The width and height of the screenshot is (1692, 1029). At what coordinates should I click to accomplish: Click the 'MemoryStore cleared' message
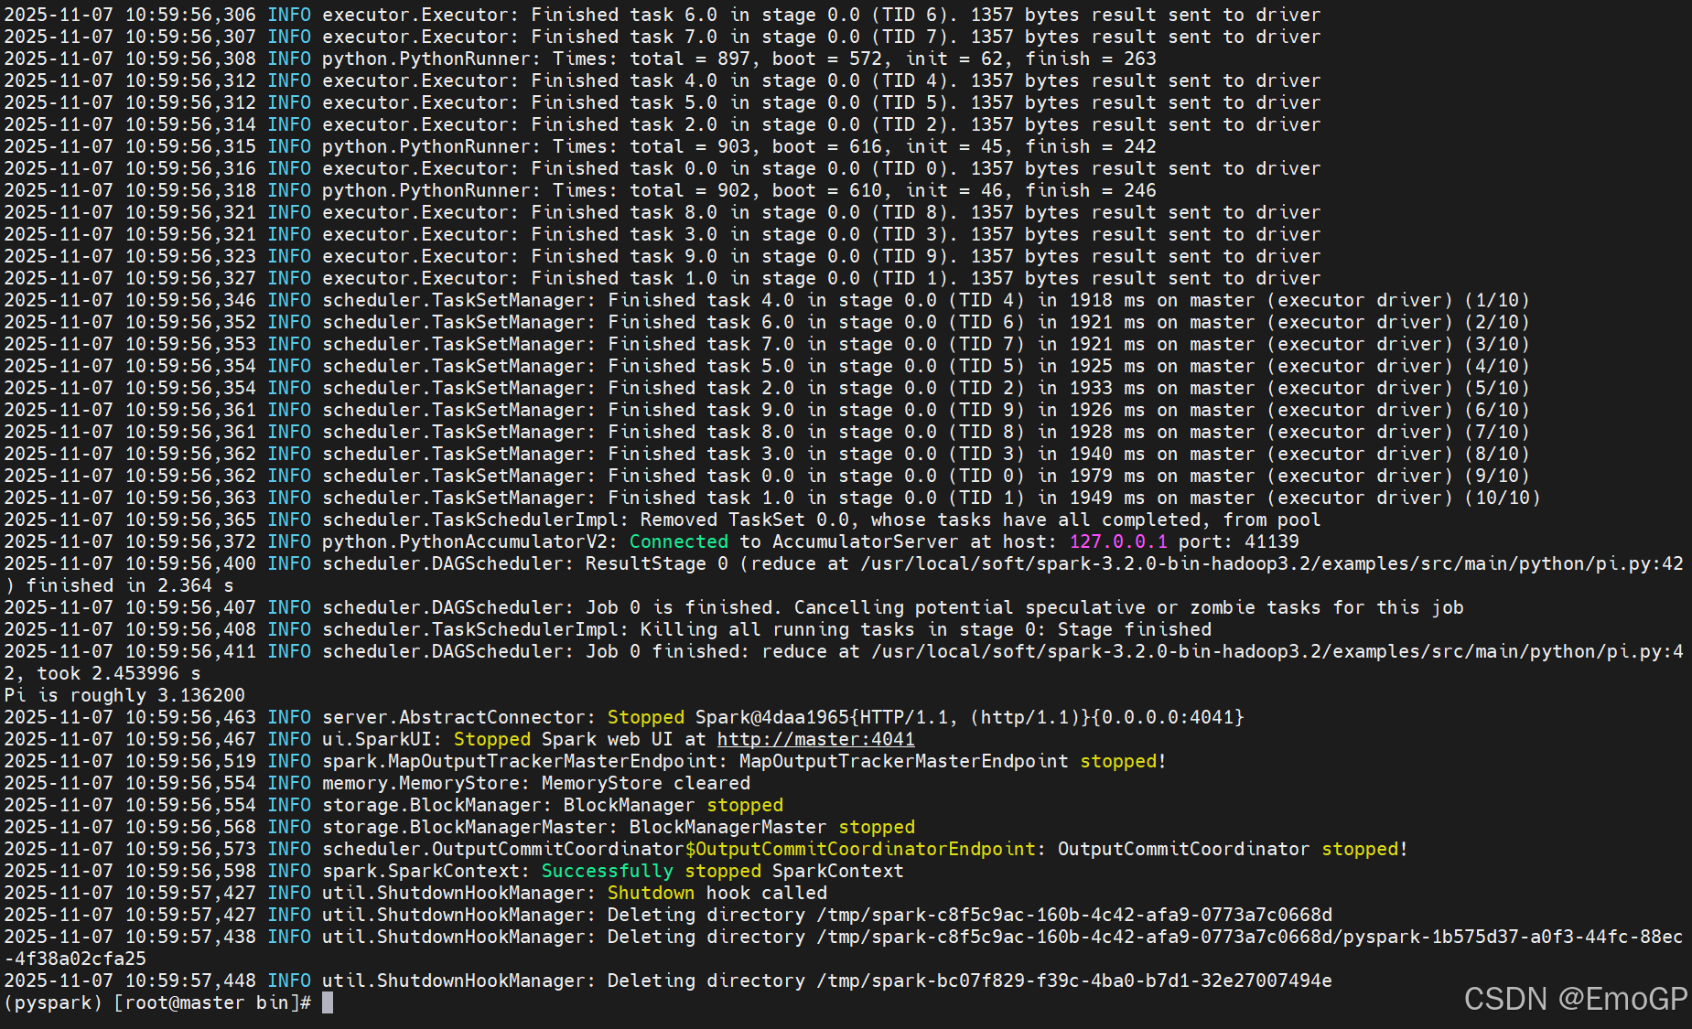[x=646, y=783]
